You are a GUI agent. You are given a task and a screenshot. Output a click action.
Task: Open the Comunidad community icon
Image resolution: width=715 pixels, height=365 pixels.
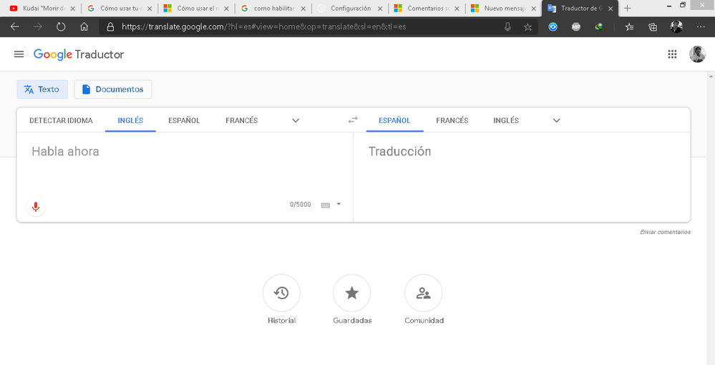[x=424, y=293]
